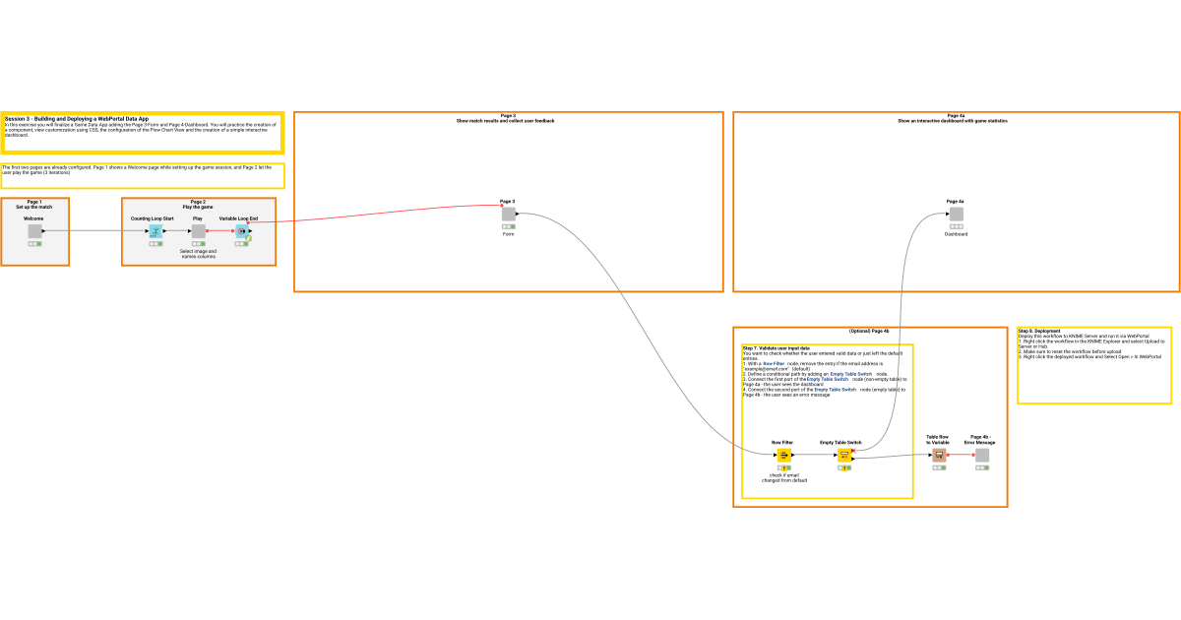Screen dimensions: 1181x620
Task: Click the yellow warning light under Row Filter
Action: (x=785, y=467)
